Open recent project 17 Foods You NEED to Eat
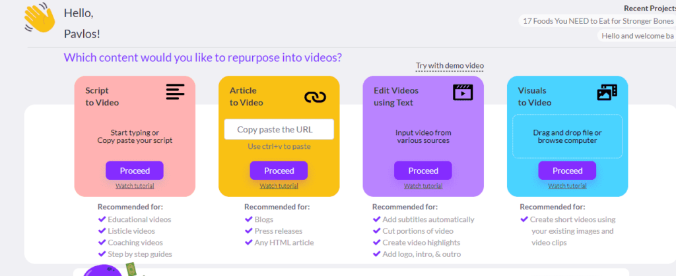This screenshot has width=676, height=276. click(597, 20)
